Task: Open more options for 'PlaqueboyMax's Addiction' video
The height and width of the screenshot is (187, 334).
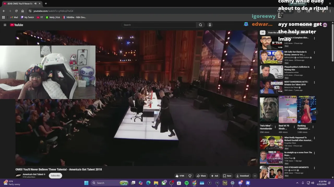Action: tap(314, 67)
